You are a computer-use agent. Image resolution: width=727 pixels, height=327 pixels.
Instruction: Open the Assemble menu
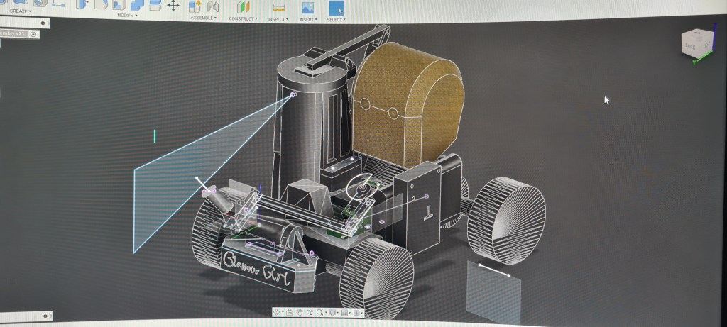203,18
